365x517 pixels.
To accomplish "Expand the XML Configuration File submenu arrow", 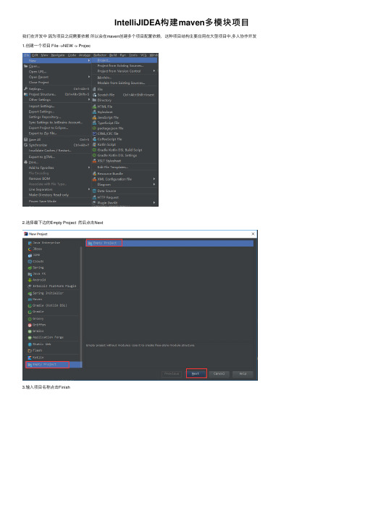I will click(154, 179).
